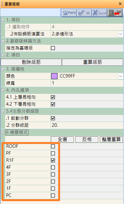Collapse the 5.4主筋分群級距 section
Viewport: 124px width, 204px height.
[3, 111]
